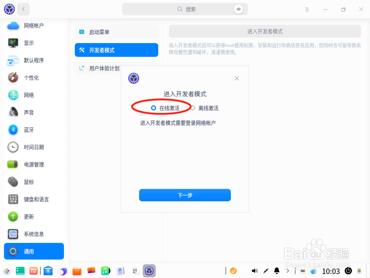Click the volume speaker icon in the tray
The height and width of the screenshot is (278, 370).
[x=254, y=271]
